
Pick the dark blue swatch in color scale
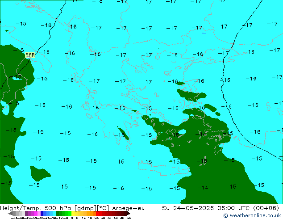[42, 213]
